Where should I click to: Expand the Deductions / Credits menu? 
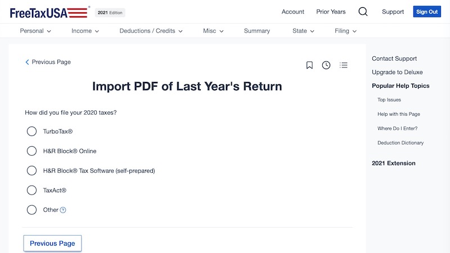click(151, 31)
